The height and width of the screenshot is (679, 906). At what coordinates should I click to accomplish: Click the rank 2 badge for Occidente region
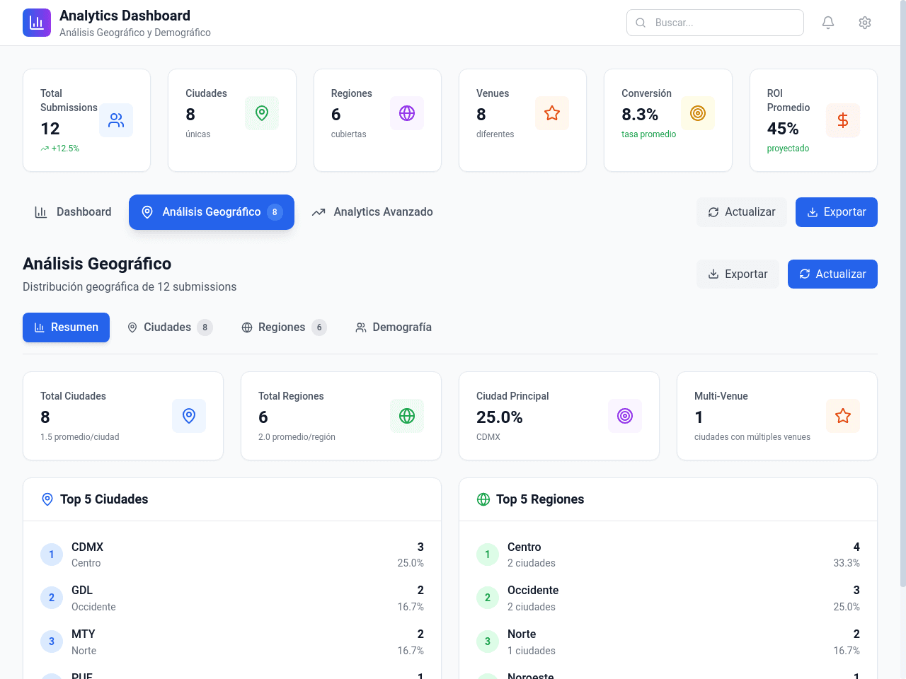[488, 598]
